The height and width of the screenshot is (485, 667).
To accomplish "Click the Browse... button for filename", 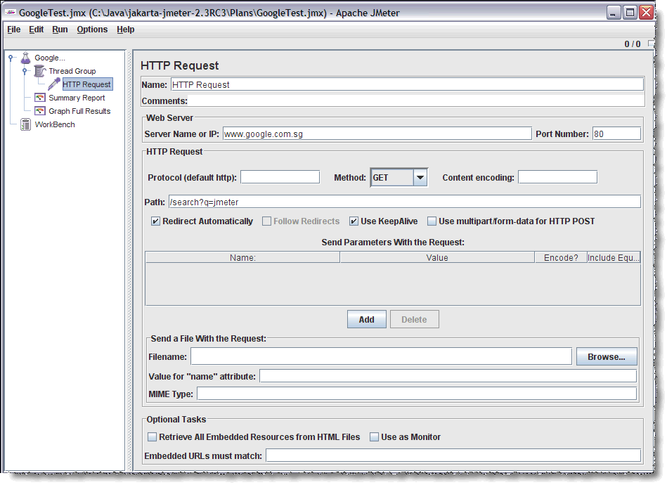I will point(606,357).
